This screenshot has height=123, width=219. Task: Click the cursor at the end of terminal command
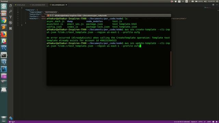pyautogui.click(x=140, y=46)
